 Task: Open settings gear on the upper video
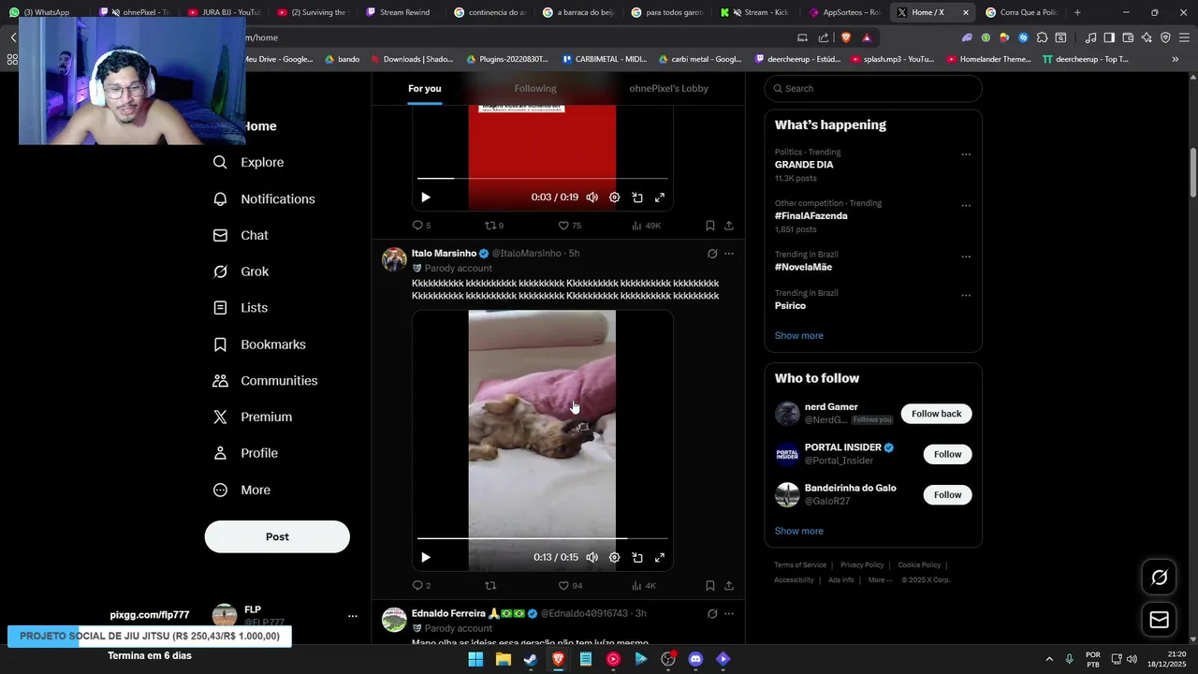(615, 198)
